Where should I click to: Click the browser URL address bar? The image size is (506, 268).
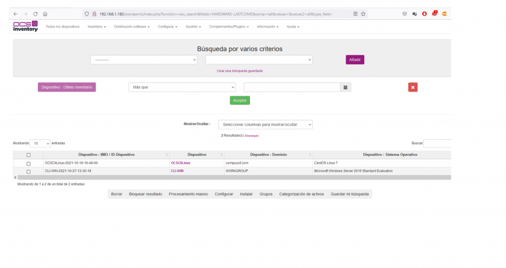224,14
